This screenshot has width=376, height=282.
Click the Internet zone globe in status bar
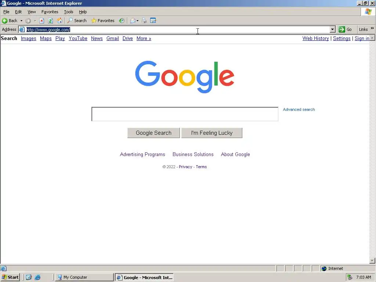tap(324, 268)
